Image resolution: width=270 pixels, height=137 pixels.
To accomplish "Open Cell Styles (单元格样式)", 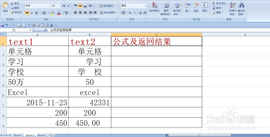I will 177,9.
